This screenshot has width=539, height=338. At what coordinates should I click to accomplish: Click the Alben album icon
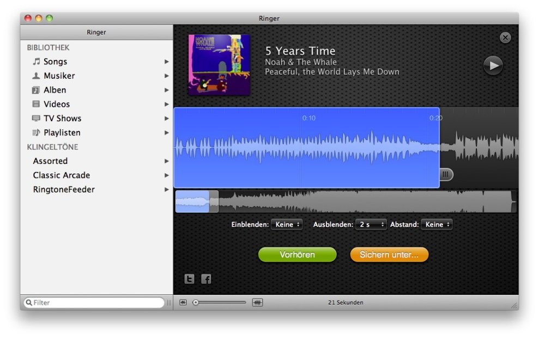pos(36,90)
